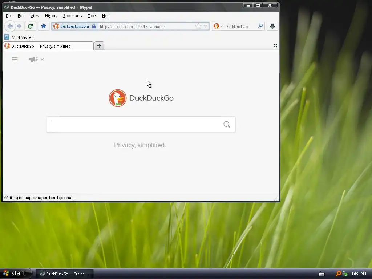The width and height of the screenshot is (372, 279).
Task: Click the 1:52 AM clock
Action: click(359, 274)
